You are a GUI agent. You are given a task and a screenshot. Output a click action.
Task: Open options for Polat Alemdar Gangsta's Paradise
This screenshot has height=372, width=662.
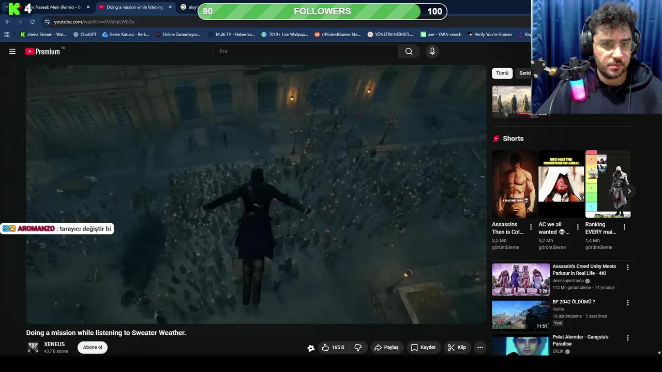[x=628, y=338]
